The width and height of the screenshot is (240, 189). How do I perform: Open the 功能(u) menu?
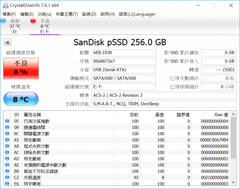[45, 14]
